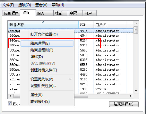146x114 pixels.
Task: Choose 创建转储文件(C) in context menu
Action: (47, 70)
